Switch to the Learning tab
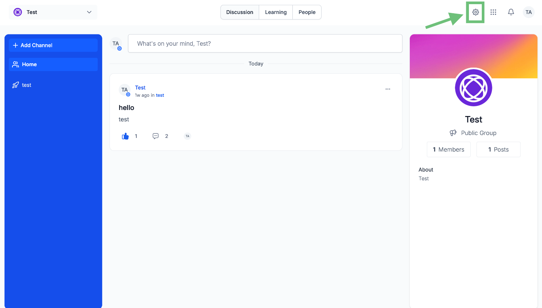542x308 pixels. point(276,12)
